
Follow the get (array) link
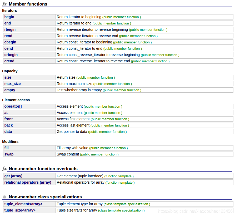[13, 176]
